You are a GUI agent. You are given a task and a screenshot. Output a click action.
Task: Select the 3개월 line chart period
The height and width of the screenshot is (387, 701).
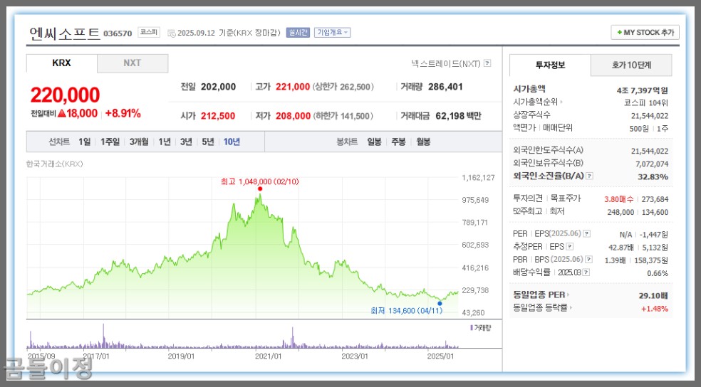pos(139,142)
